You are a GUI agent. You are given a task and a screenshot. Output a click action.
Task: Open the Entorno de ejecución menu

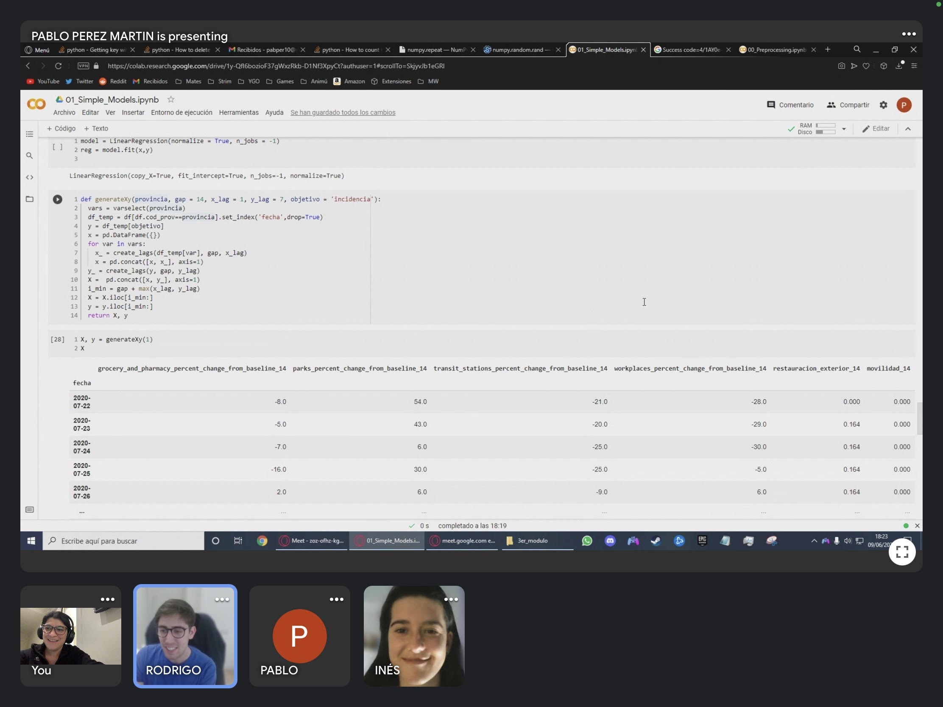(x=181, y=112)
